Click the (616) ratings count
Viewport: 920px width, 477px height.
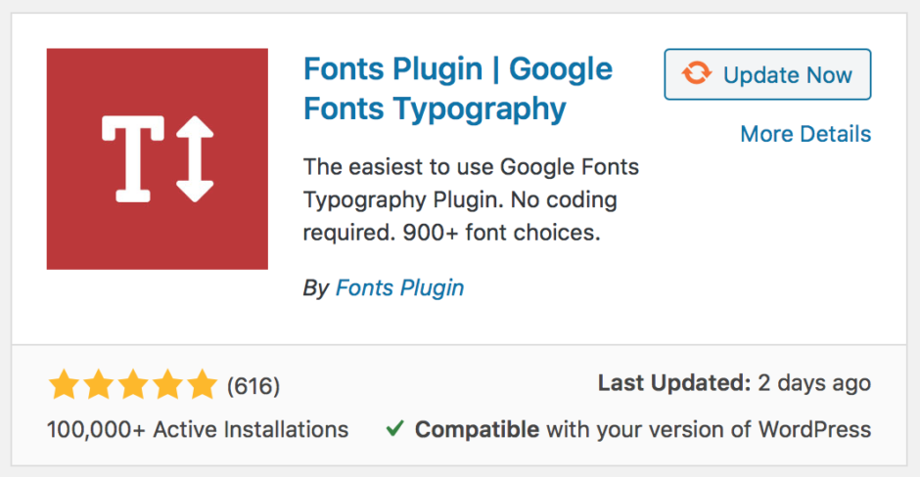(x=253, y=386)
